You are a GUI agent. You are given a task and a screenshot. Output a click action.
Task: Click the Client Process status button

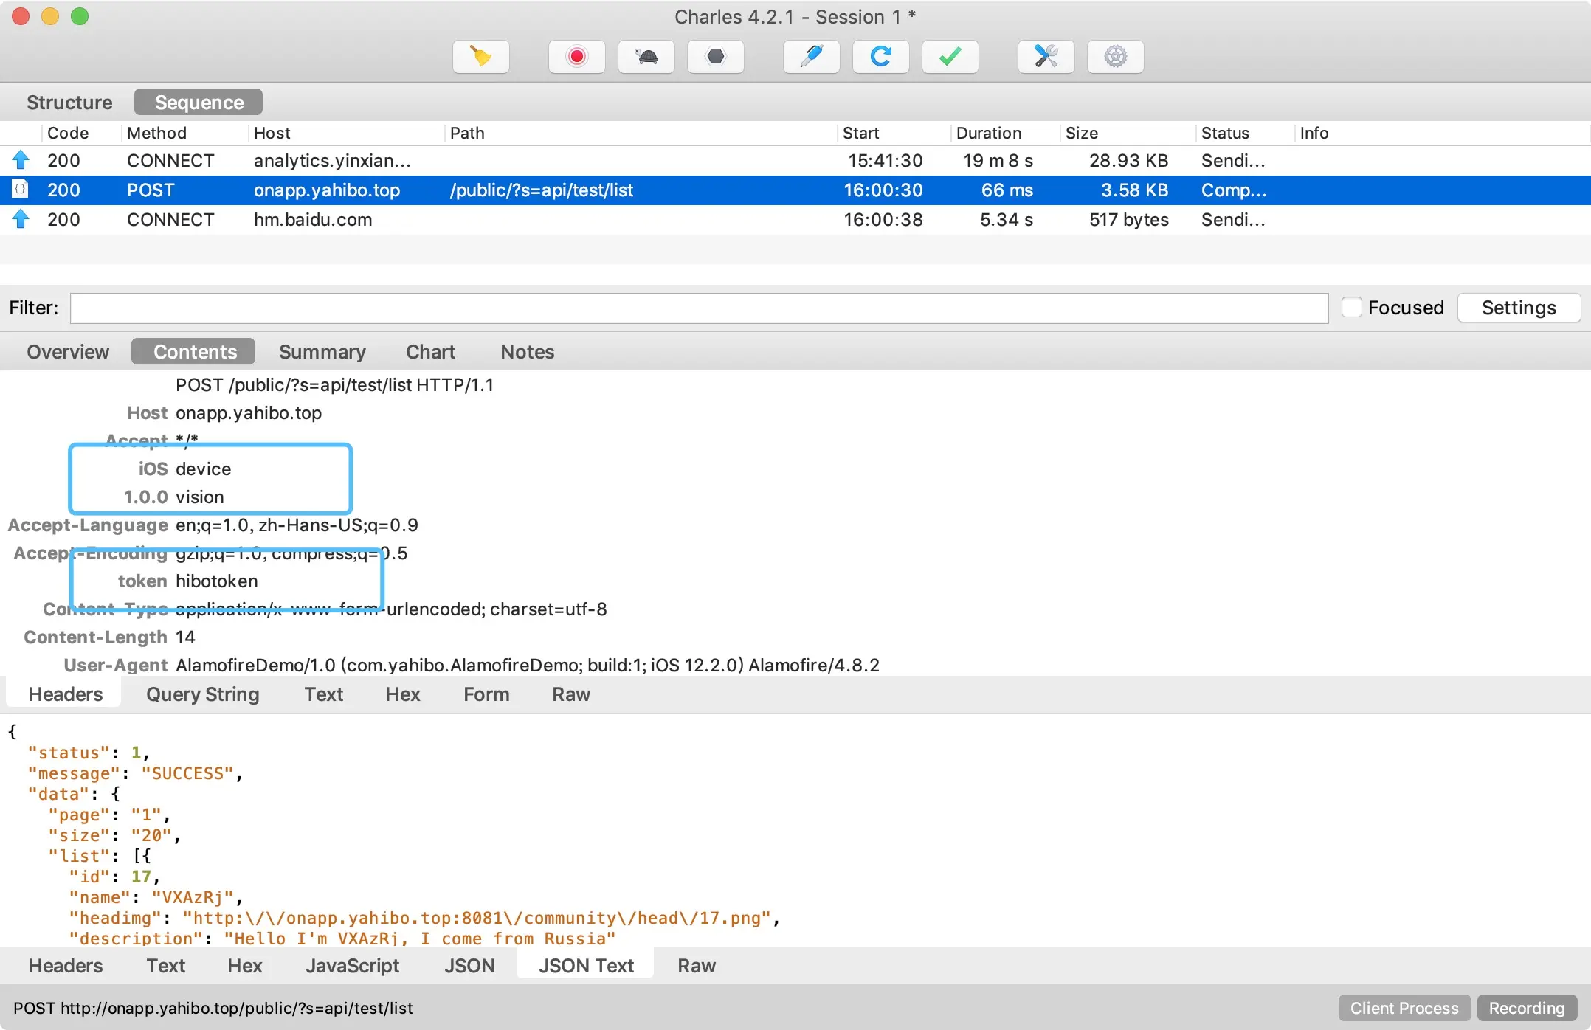tap(1404, 1008)
